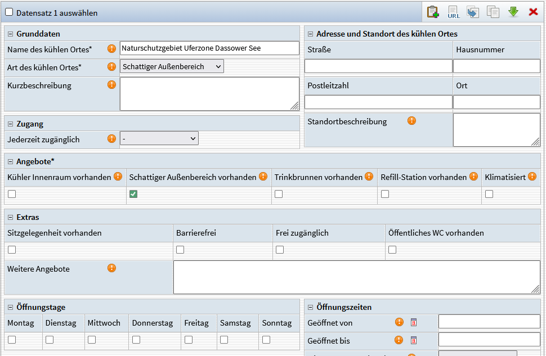Viewport: 546px width, 356px height.
Task: Show the Kurzbeschreibung info hint
Action: point(111,84)
